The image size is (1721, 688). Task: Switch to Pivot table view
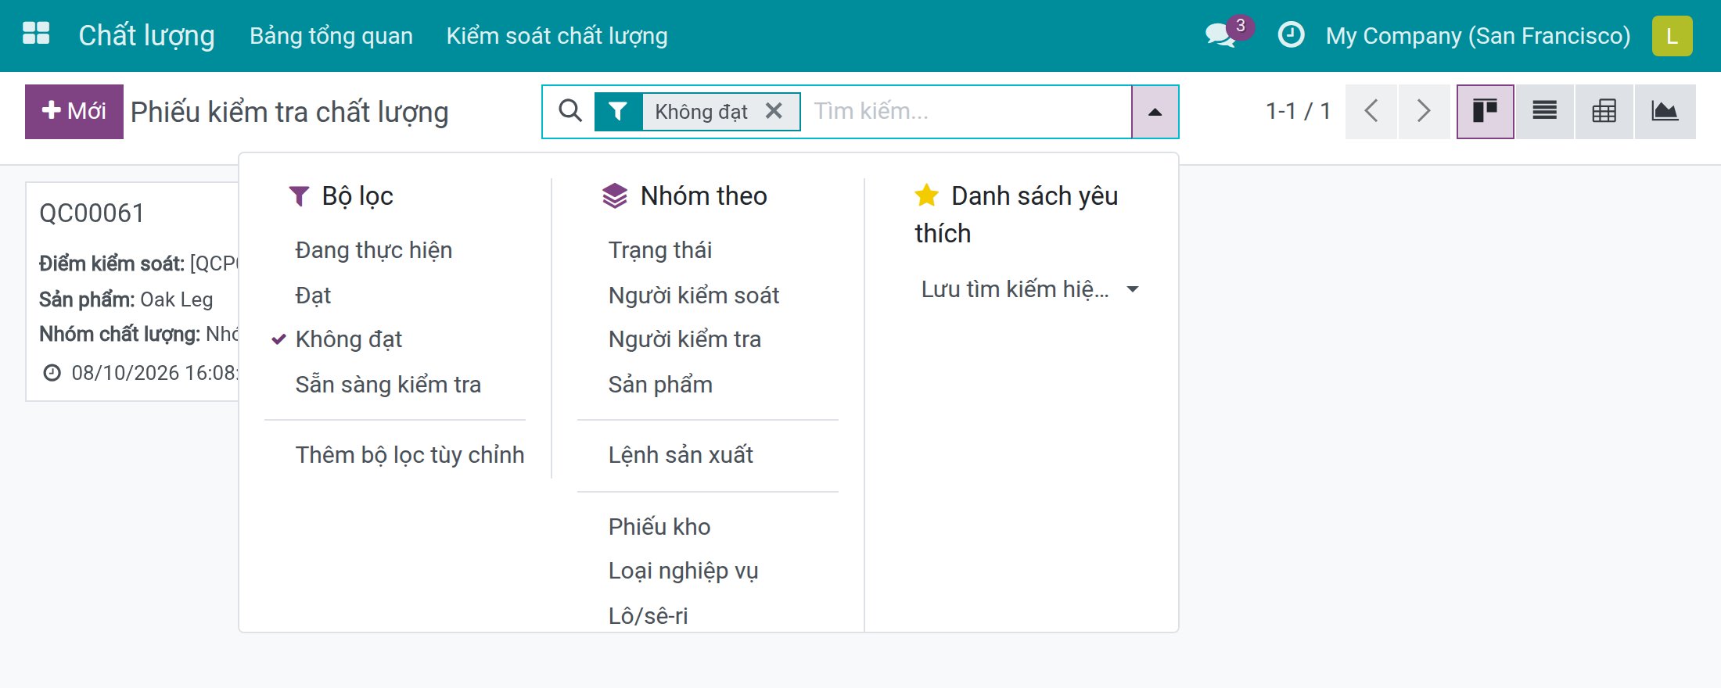tap(1604, 111)
